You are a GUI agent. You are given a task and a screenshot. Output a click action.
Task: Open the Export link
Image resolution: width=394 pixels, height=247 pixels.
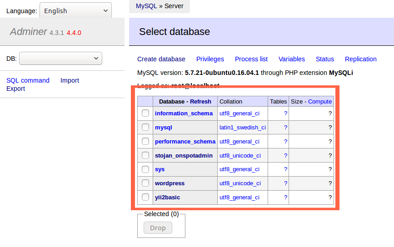click(15, 89)
